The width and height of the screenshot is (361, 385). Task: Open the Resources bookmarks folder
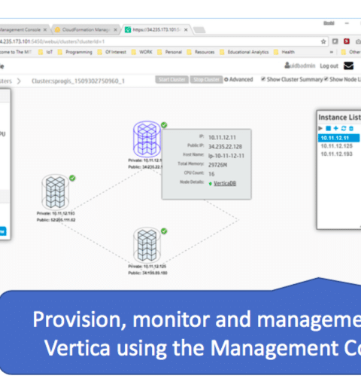(201, 52)
